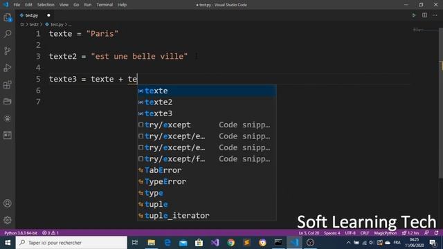The width and height of the screenshot is (443, 249).
Task: Change file encoding 'UTF-8'
Action: [x=350, y=233]
